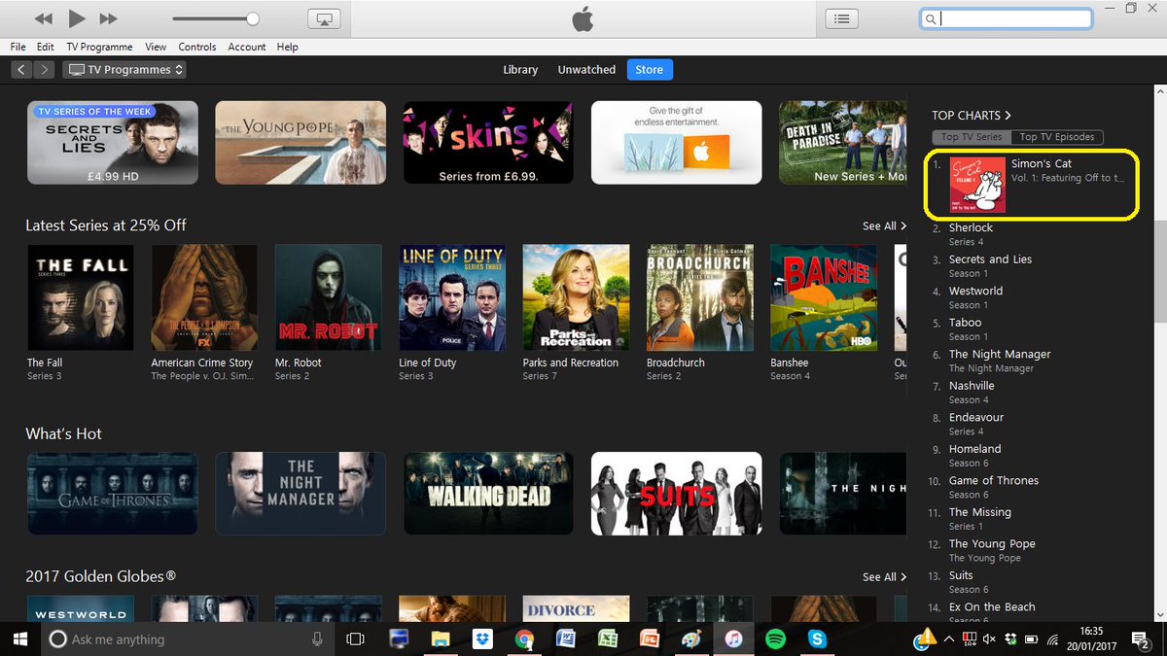1167x656 pixels.
Task: See All 2017 Golden Globes titles
Action: point(884,576)
